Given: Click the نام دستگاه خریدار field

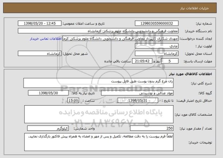Looking at the screenshot, I should click(x=98, y=31).
